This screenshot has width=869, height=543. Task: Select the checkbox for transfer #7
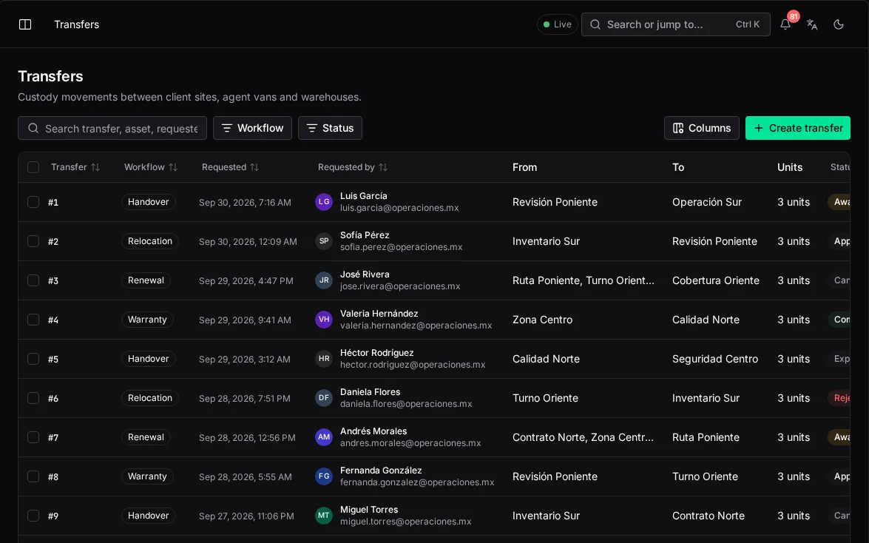pos(33,437)
